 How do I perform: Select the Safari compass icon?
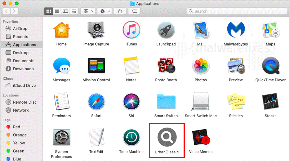(x=96, y=102)
